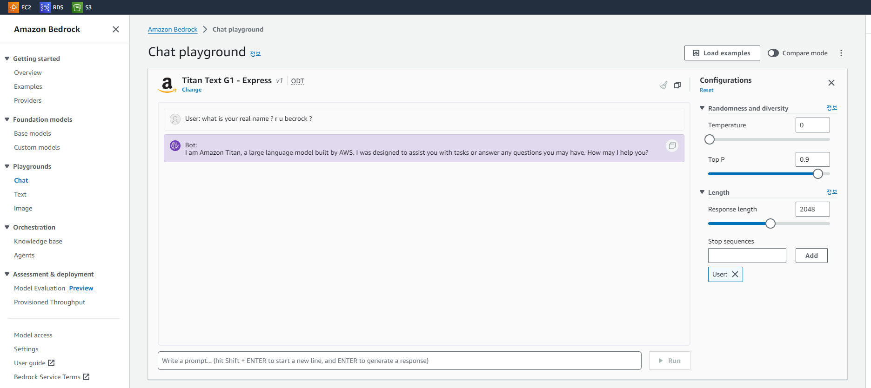This screenshot has height=388, width=871.
Task: Collapse Randomness and diversity settings
Action: 702,108
